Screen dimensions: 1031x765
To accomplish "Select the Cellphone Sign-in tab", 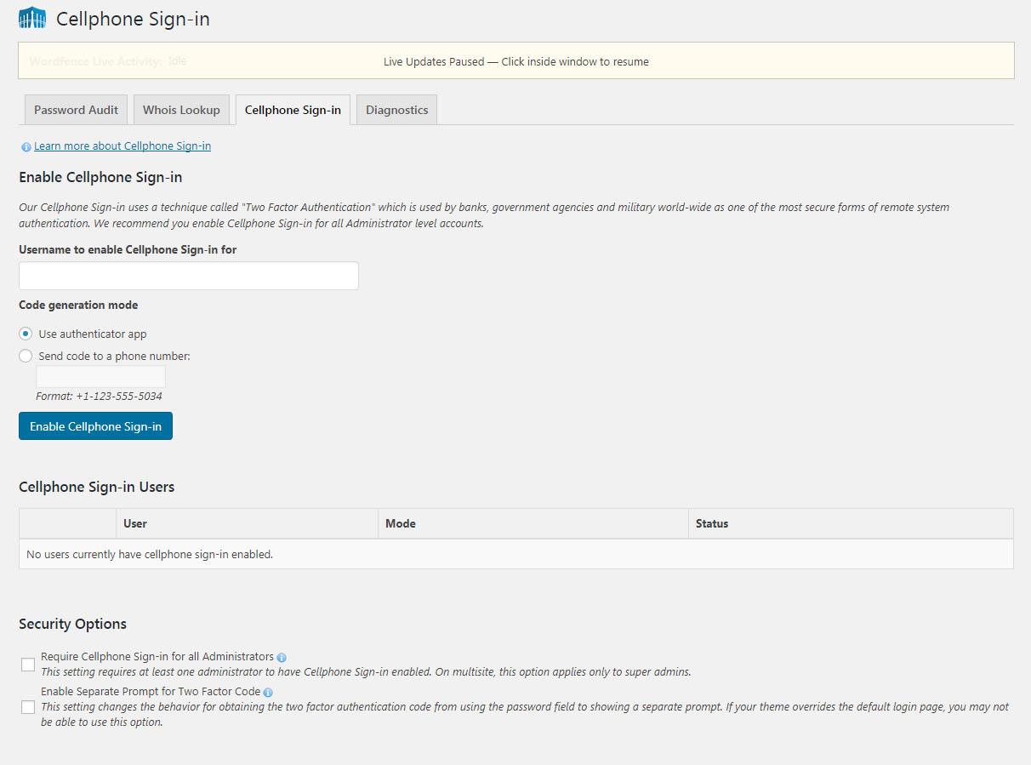I will [293, 110].
